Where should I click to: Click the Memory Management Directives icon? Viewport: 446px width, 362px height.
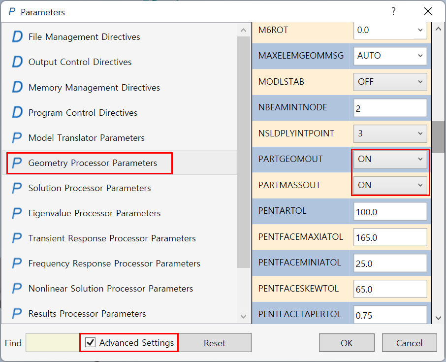pos(17,88)
